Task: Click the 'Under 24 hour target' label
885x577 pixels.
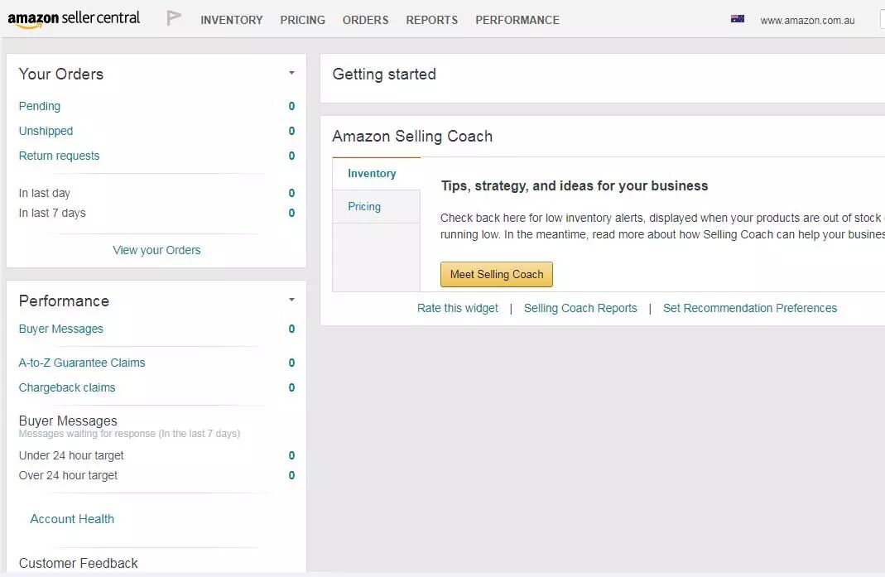Action: point(71,455)
